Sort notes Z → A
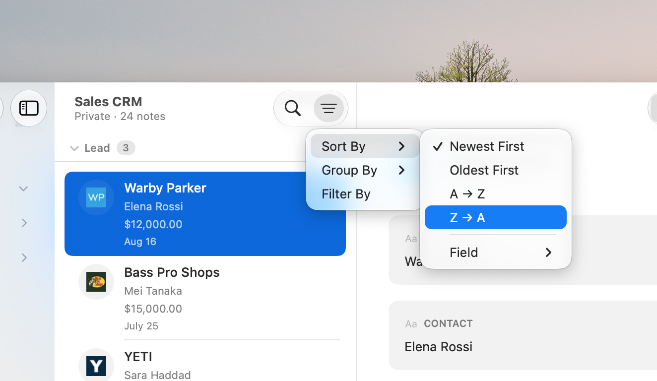 click(x=495, y=217)
